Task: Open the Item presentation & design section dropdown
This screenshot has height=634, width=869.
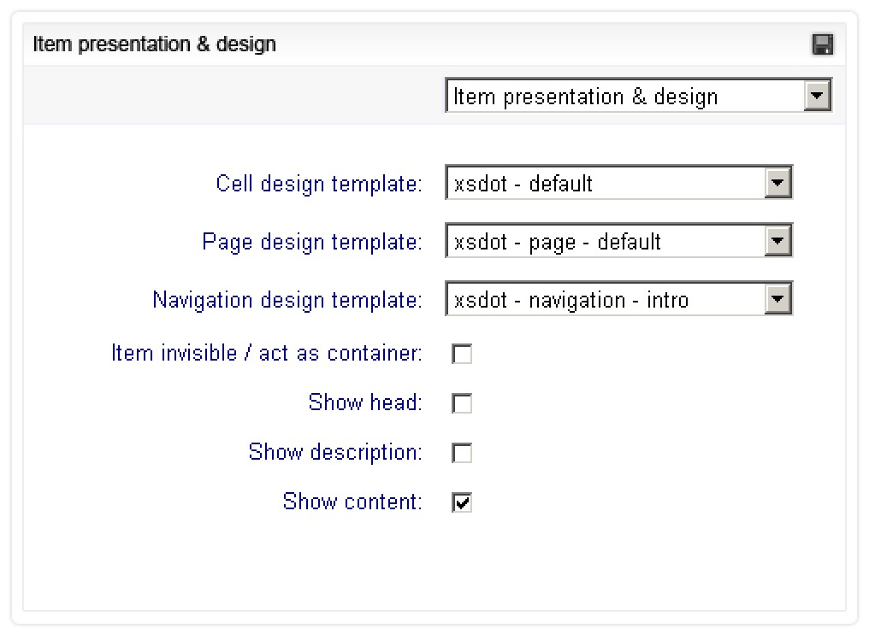Action: (x=626, y=97)
